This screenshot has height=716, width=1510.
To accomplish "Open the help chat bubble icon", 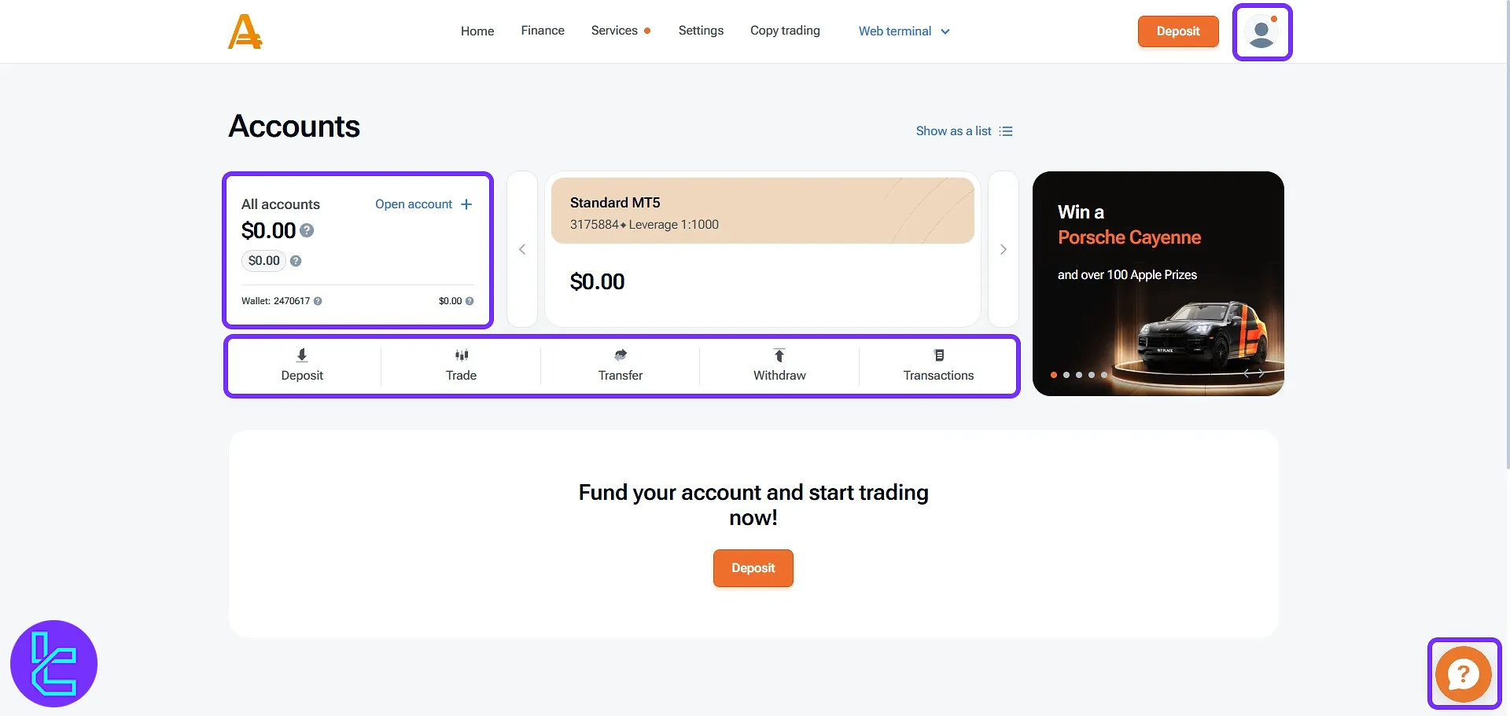I will [x=1463, y=674].
